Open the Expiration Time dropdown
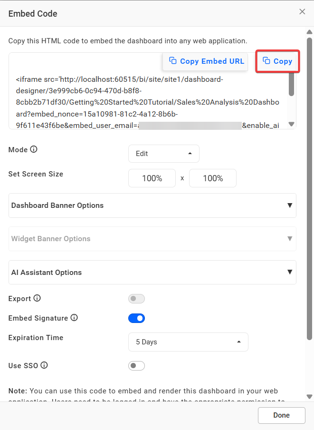 (188, 342)
